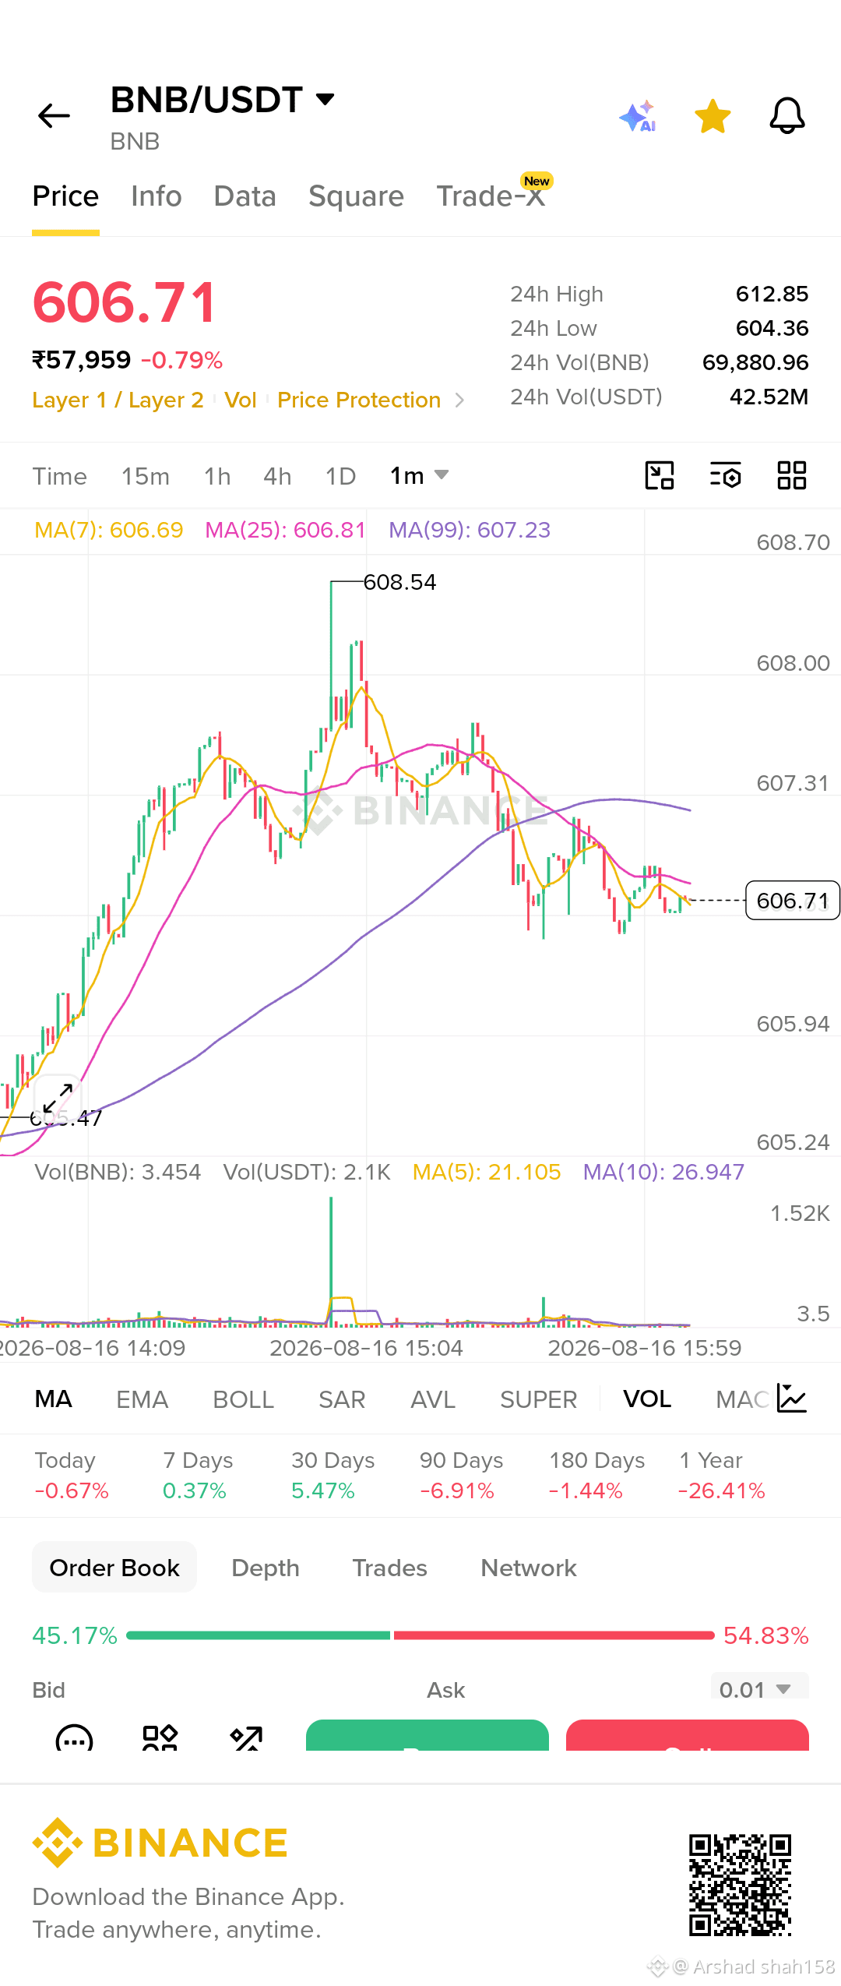The width and height of the screenshot is (841, 1986).
Task: Select the Price tab
Action: (x=65, y=196)
